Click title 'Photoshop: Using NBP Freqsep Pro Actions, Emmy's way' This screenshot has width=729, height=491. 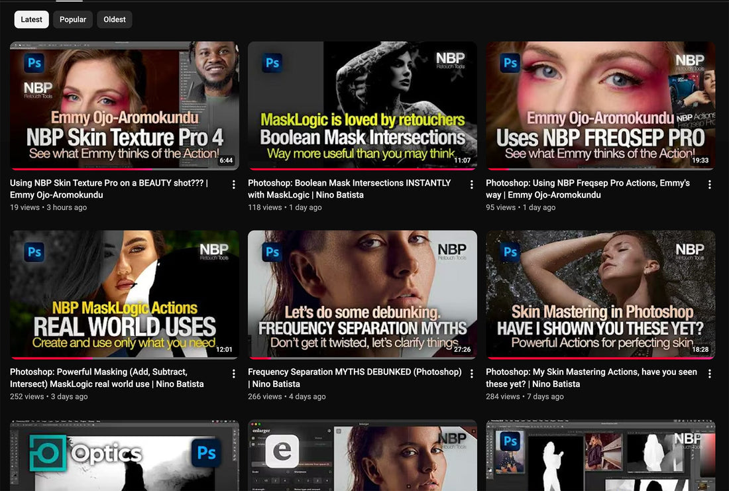click(x=588, y=189)
